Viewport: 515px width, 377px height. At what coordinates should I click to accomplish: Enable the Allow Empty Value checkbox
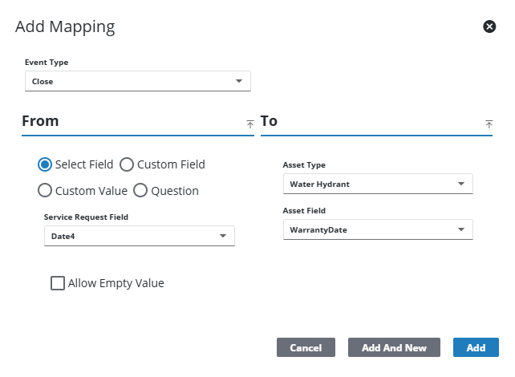pos(58,283)
